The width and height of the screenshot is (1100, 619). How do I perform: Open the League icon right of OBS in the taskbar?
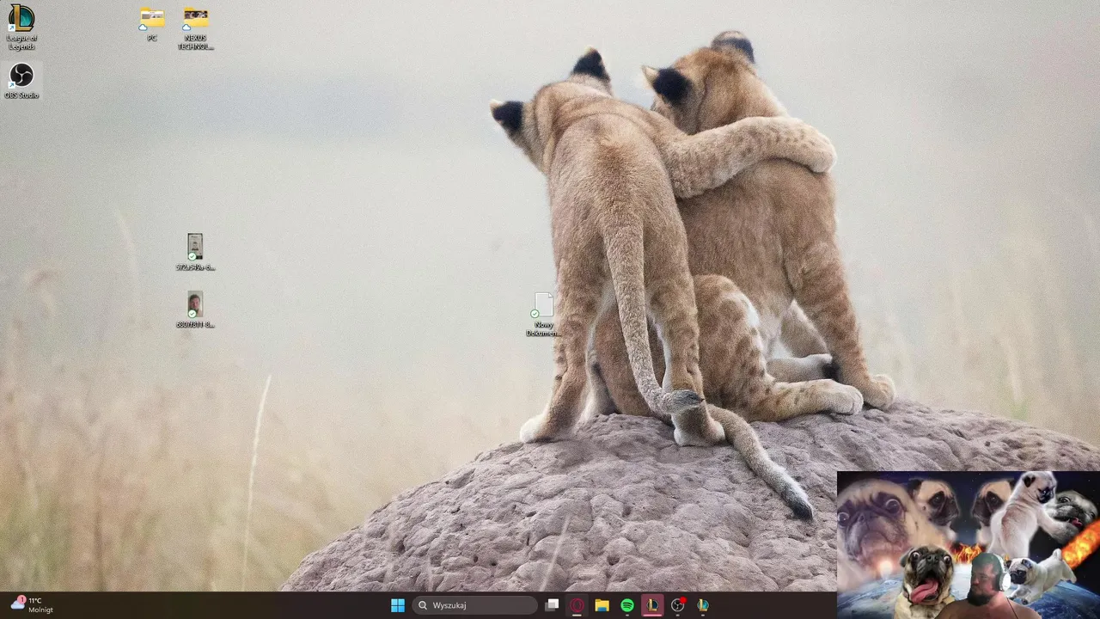click(x=703, y=605)
